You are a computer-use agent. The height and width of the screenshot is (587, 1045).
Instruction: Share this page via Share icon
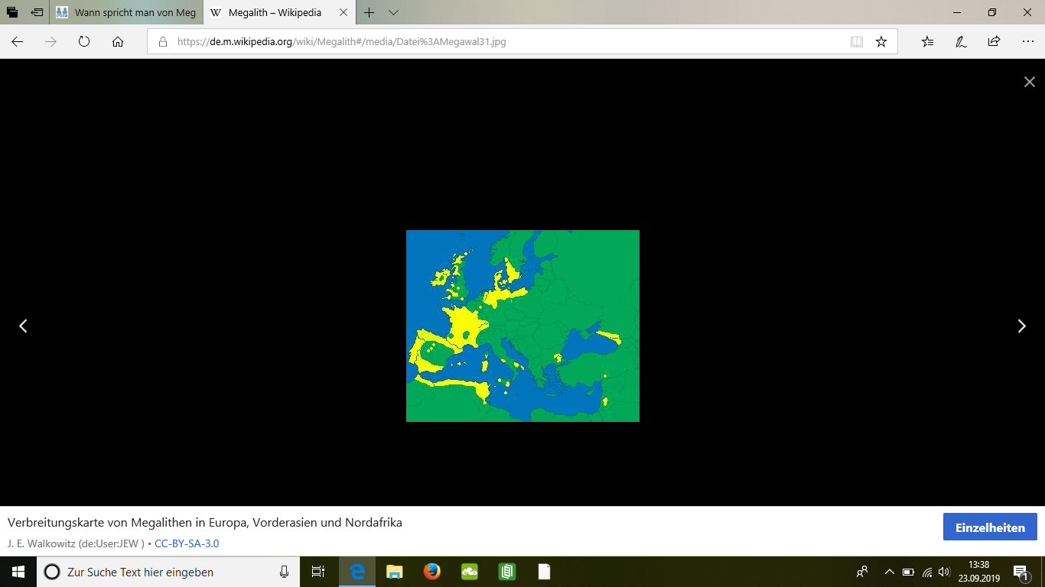994,42
